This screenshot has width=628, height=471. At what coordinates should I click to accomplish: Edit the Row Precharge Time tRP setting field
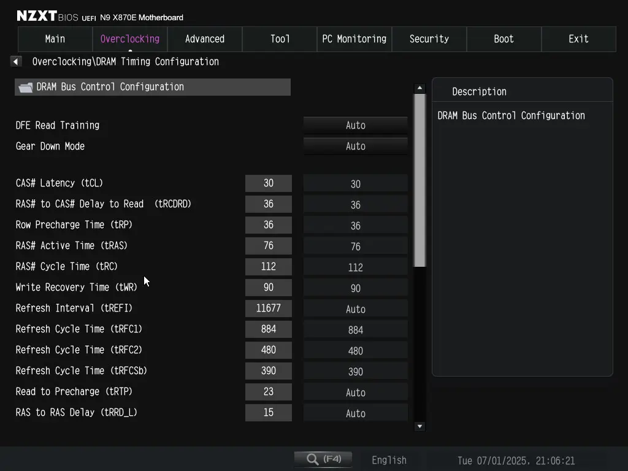(356, 226)
